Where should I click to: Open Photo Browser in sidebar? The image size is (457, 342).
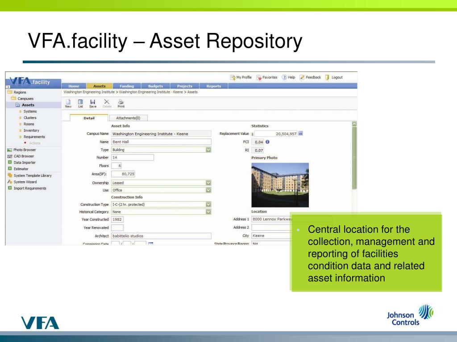click(x=21, y=150)
